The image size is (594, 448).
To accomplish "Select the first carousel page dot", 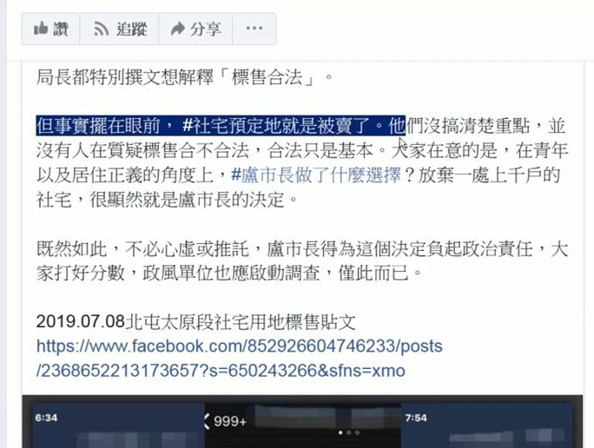I will click(x=340, y=432).
